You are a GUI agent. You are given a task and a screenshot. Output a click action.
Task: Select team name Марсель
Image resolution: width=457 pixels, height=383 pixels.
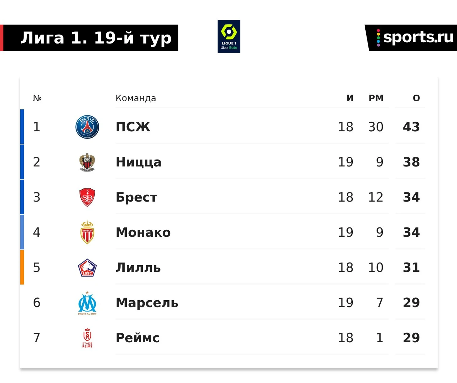[147, 303]
